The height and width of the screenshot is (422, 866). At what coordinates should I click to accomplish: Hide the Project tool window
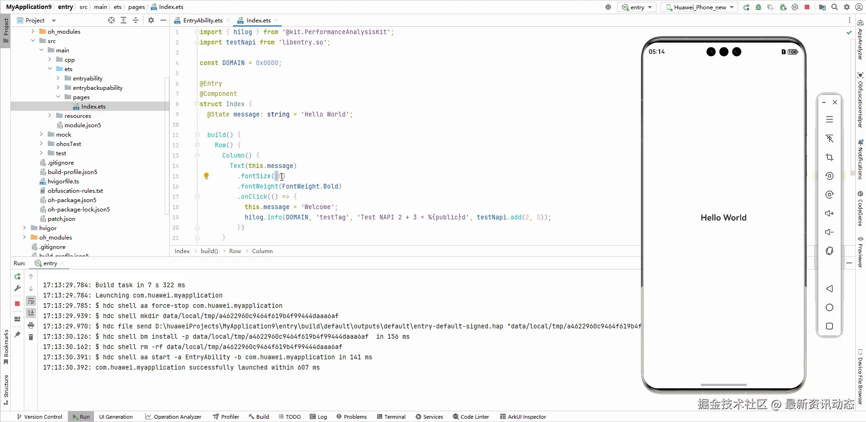click(163, 20)
